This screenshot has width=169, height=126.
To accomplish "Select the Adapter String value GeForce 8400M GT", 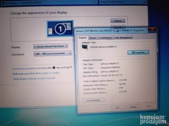I will pyautogui.click(x=110, y=72).
